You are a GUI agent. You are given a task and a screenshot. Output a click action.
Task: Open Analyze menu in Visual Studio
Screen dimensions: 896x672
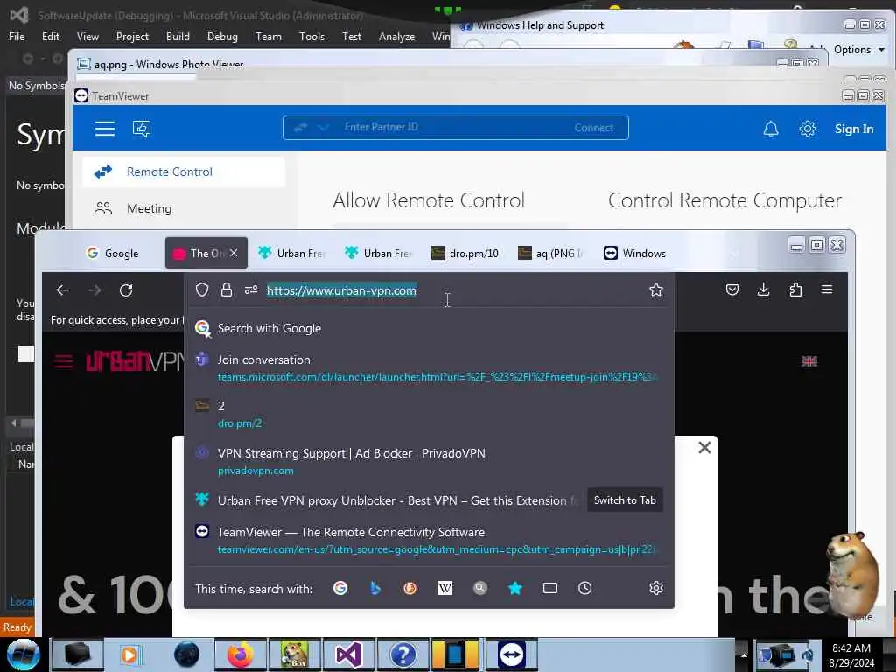pyautogui.click(x=396, y=37)
